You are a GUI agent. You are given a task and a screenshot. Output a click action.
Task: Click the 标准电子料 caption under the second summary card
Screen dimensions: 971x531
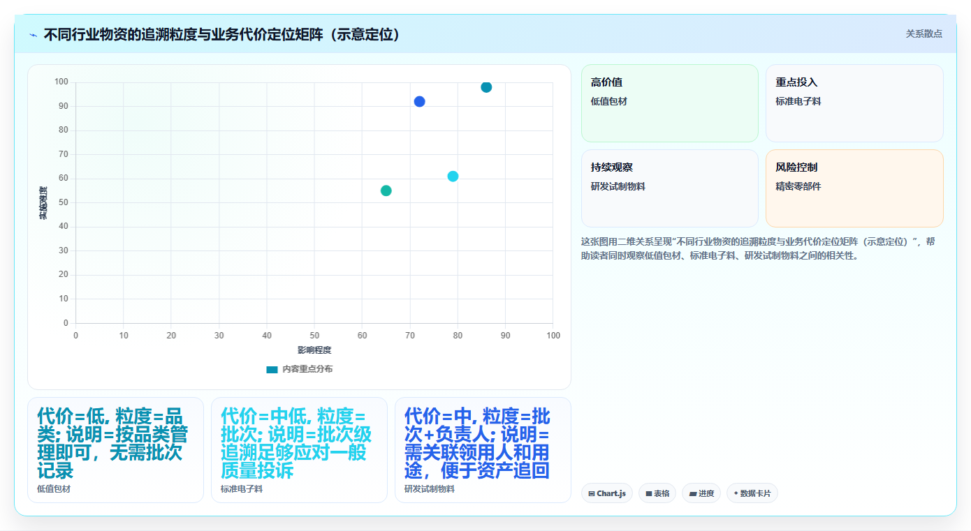tap(242, 489)
